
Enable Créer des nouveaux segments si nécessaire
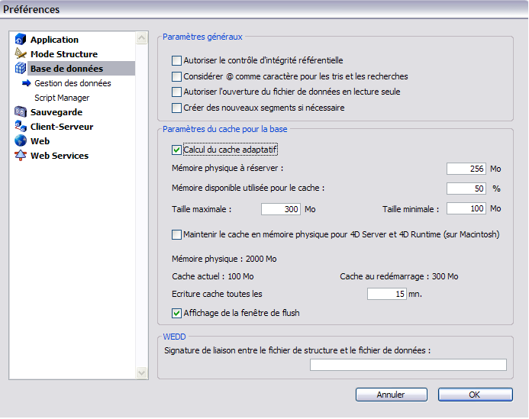(x=177, y=108)
